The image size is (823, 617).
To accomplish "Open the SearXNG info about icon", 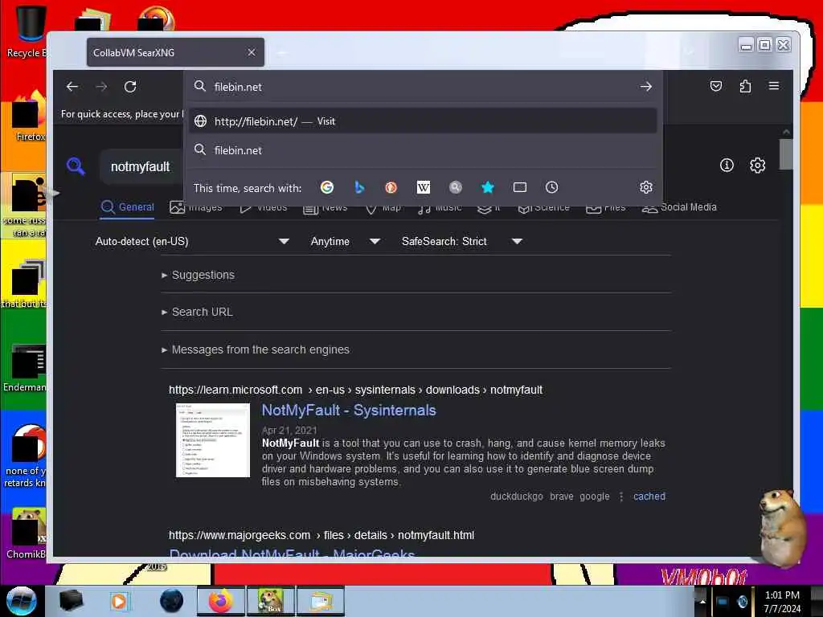I will pos(727,165).
